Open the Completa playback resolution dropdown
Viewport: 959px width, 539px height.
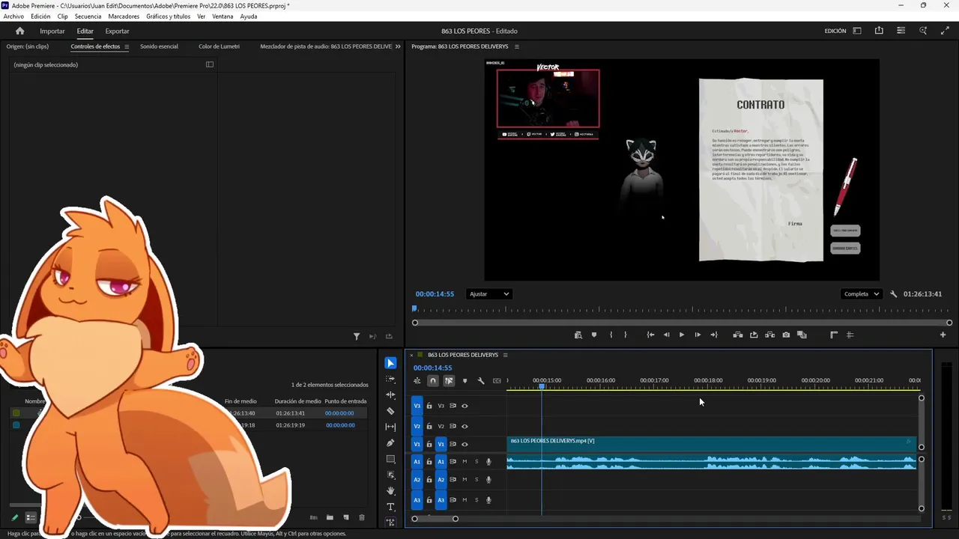(861, 294)
